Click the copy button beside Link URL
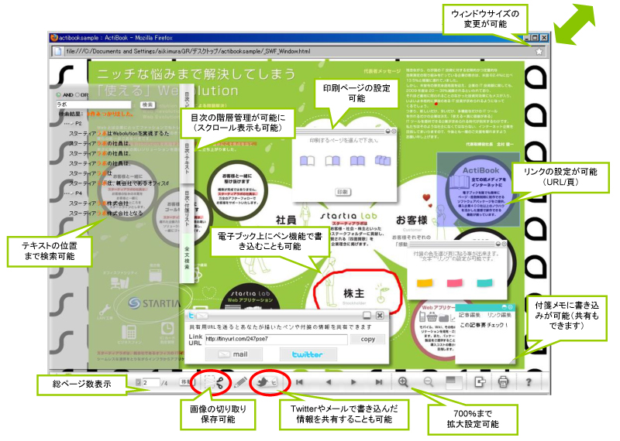 click(x=367, y=339)
